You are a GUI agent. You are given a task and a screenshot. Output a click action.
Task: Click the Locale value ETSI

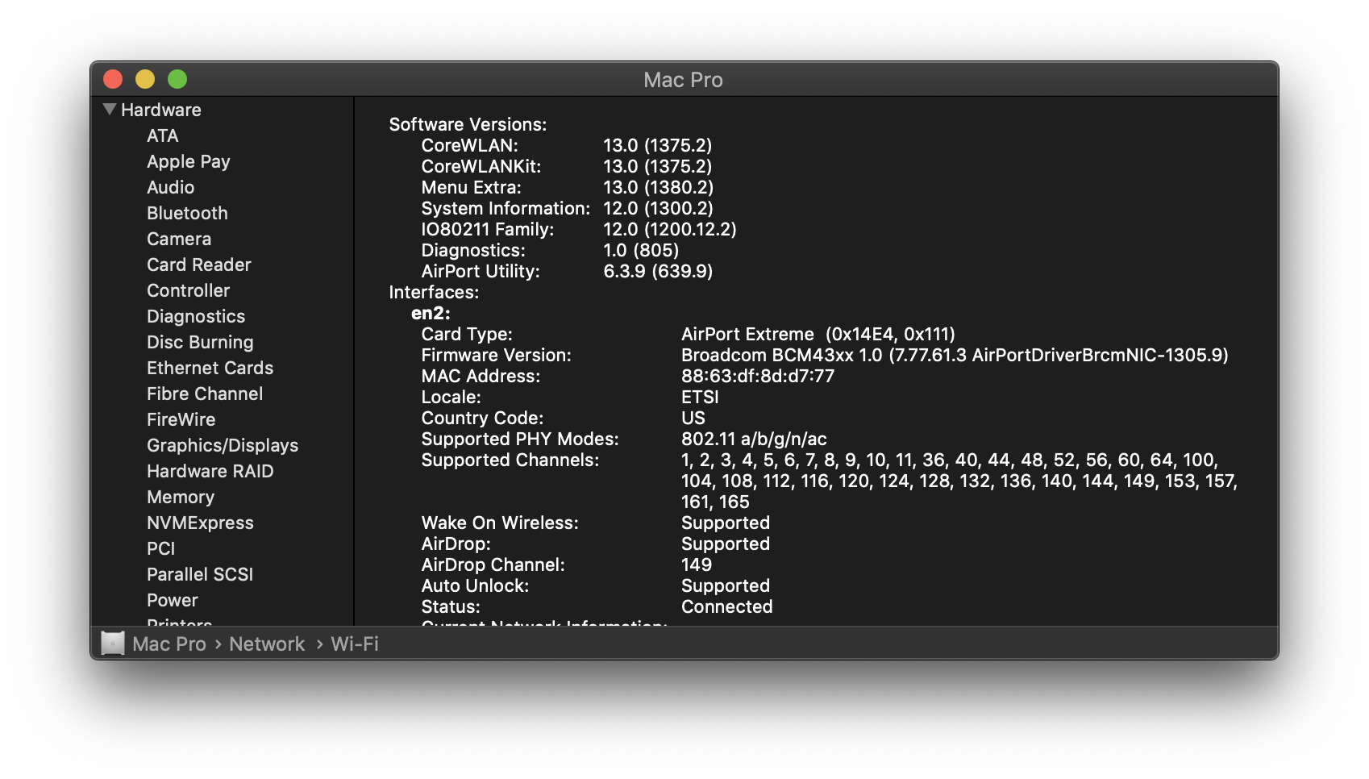tap(700, 397)
